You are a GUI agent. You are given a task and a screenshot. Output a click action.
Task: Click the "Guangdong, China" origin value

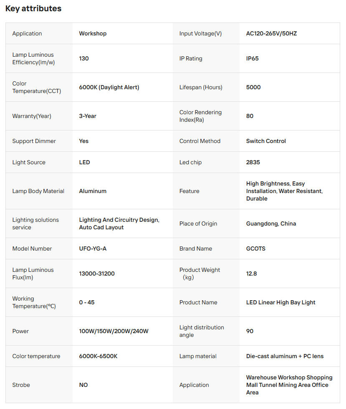click(x=271, y=223)
